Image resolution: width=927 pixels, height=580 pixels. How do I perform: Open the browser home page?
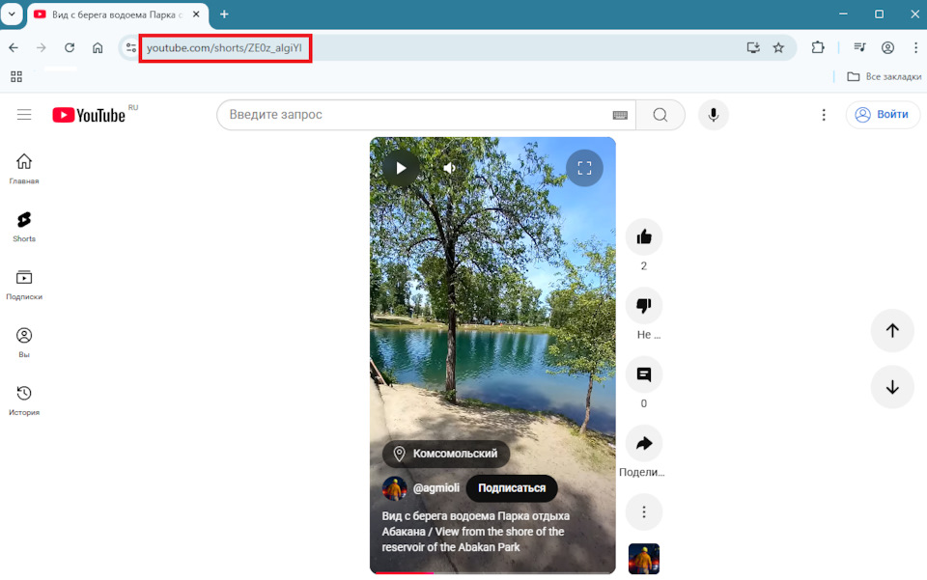(x=98, y=48)
